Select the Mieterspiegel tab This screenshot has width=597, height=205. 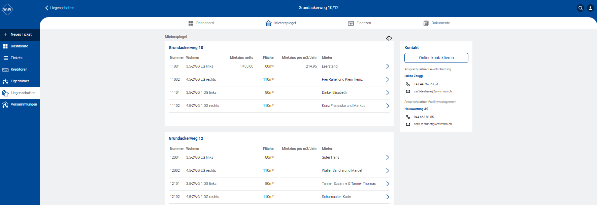coord(280,23)
